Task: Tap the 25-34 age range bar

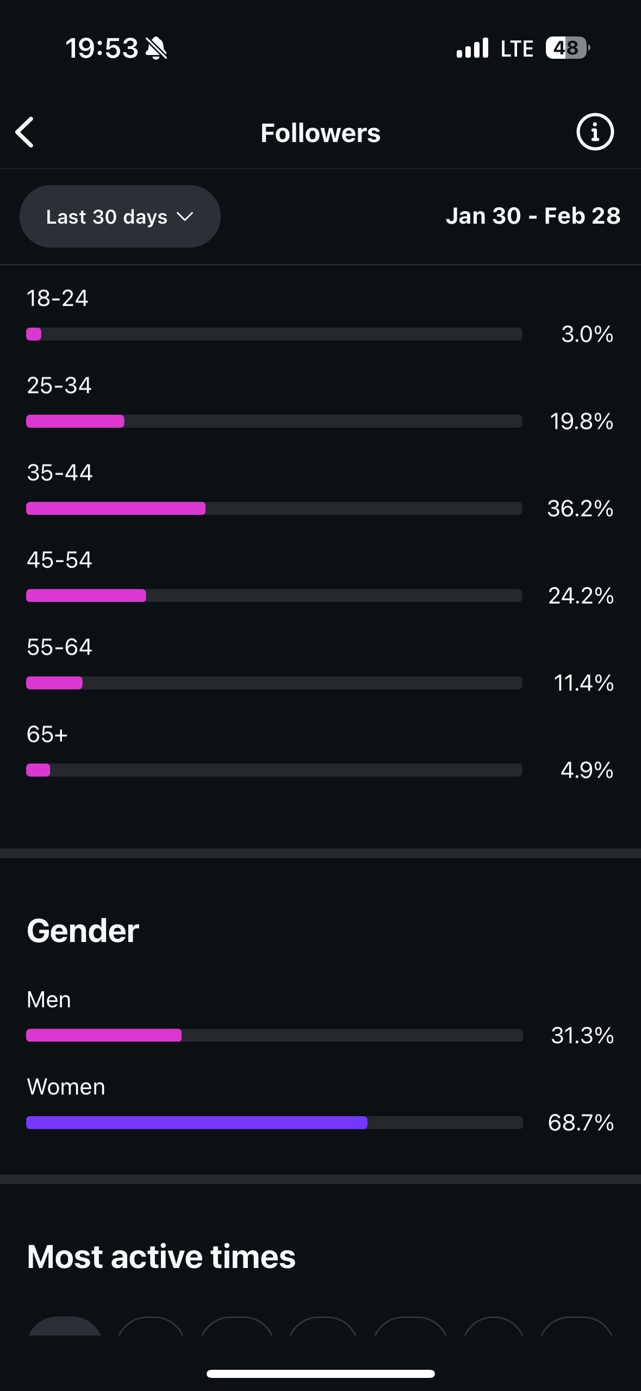Action: point(274,421)
